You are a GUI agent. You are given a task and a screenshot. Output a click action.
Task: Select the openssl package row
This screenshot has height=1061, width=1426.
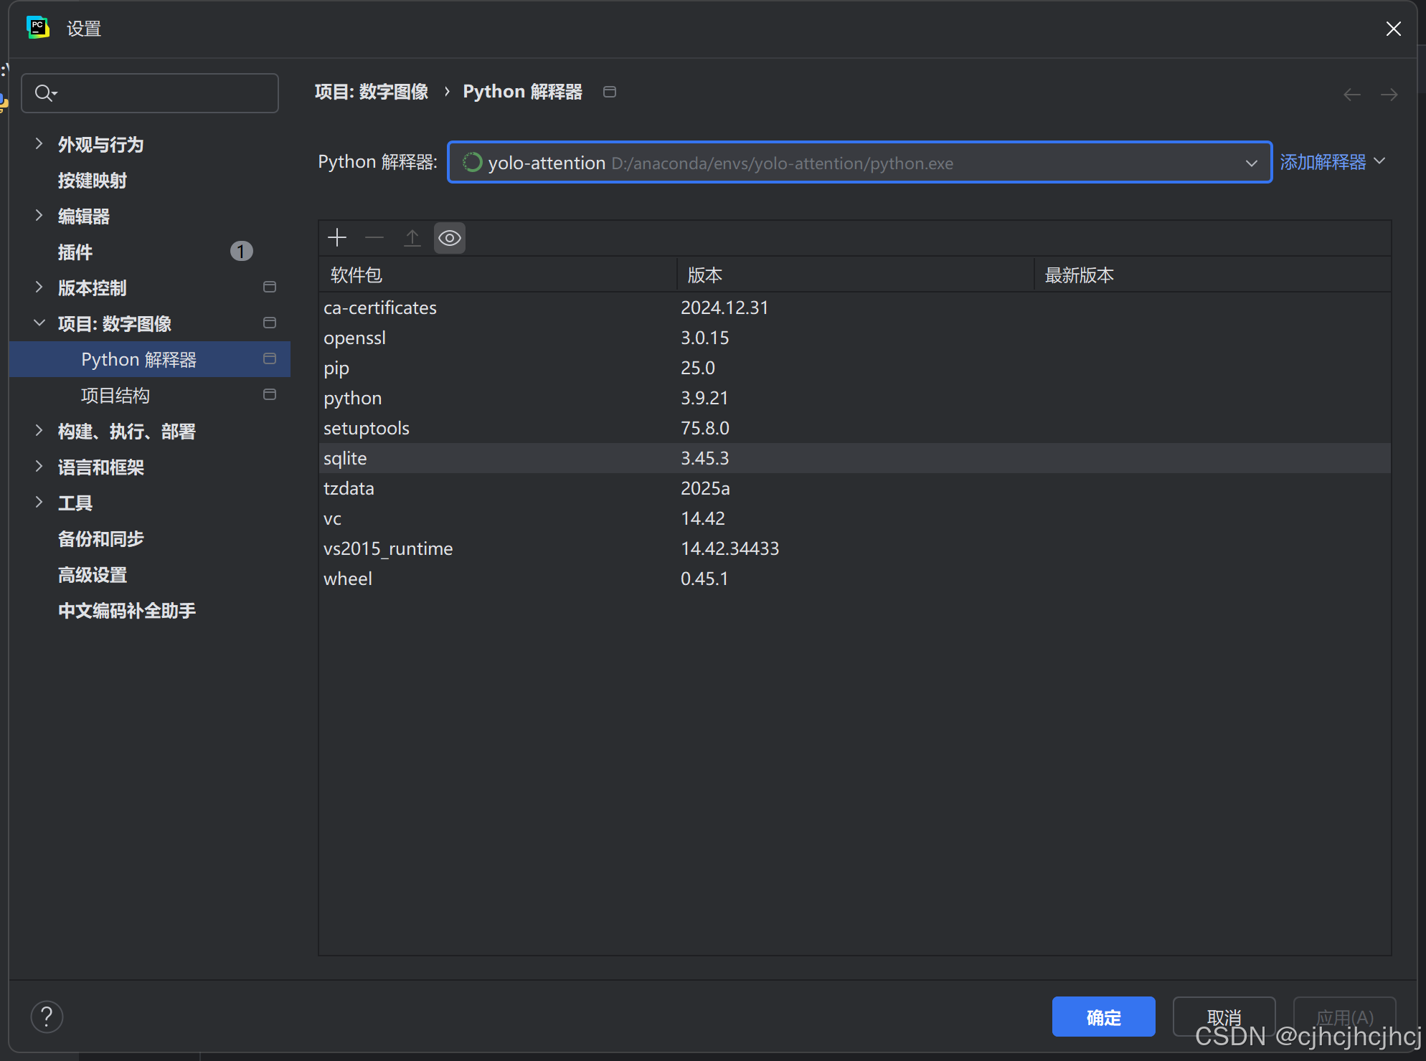[855, 338]
